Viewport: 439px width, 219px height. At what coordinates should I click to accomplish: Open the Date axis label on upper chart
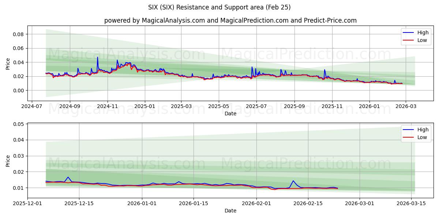point(230,114)
